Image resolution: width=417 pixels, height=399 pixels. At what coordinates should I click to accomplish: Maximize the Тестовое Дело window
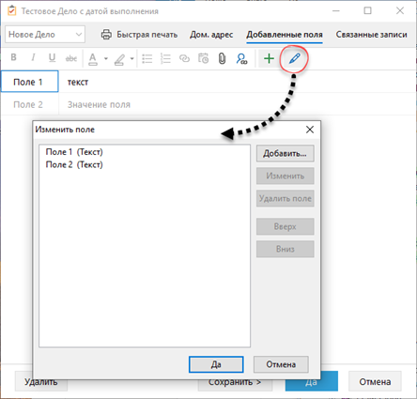coord(368,10)
